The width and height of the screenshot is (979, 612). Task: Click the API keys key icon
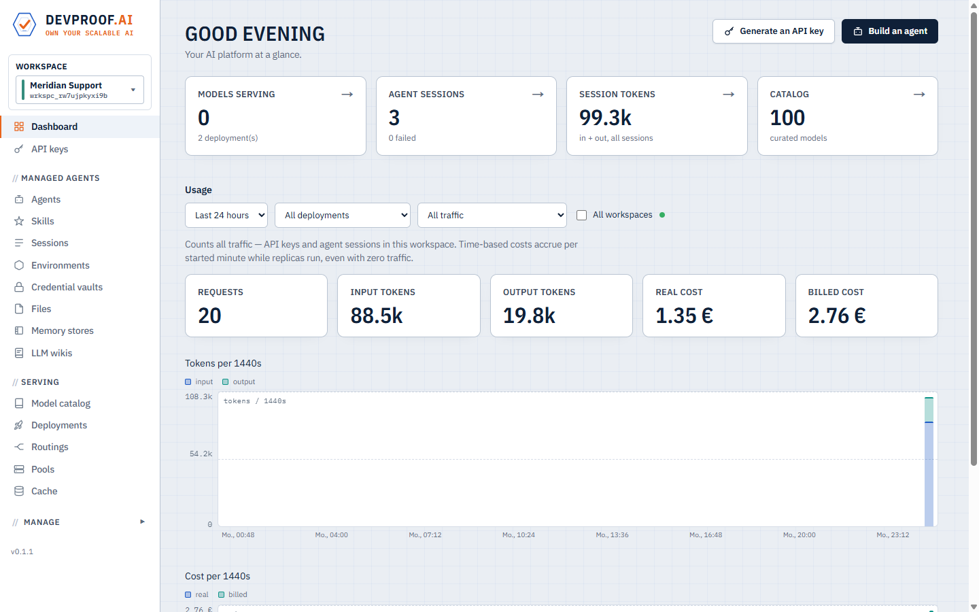19,149
